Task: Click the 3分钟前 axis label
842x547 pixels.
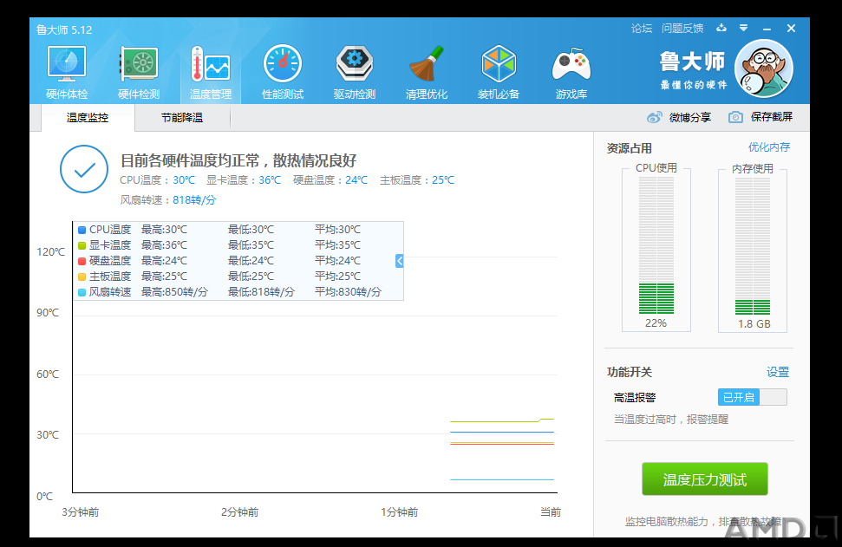Action: (x=81, y=512)
